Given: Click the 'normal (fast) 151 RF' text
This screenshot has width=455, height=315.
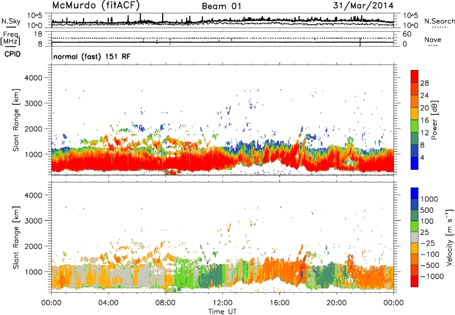Looking at the screenshot, I should [92, 56].
